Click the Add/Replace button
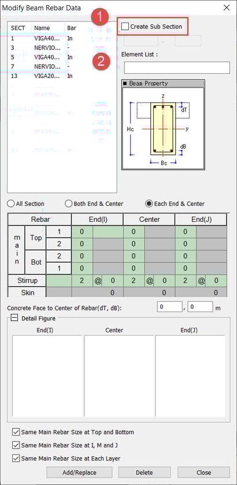The width and height of the screenshot is (237, 485). 79,473
